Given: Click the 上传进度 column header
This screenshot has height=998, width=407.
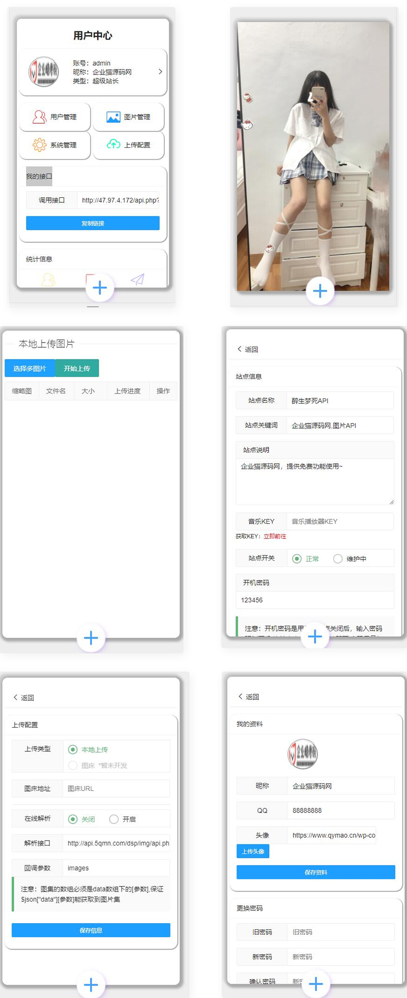Looking at the screenshot, I should [127, 391].
